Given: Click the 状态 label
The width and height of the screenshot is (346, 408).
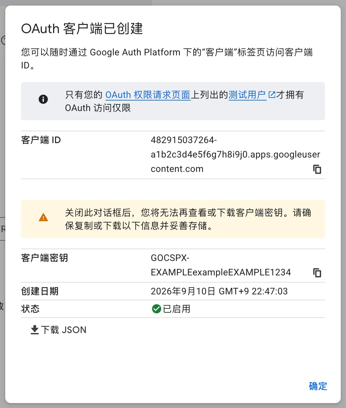Looking at the screenshot, I should (x=30, y=309).
